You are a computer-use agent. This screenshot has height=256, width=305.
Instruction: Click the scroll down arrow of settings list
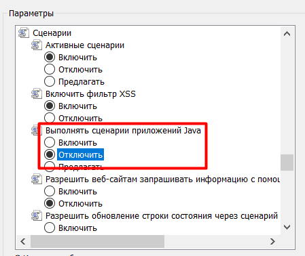(x=287, y=227)
